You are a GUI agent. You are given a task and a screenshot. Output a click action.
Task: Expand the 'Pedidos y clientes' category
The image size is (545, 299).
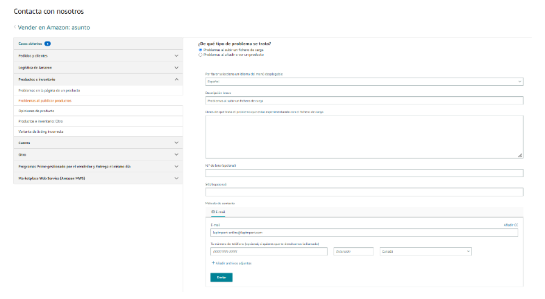[98, 56]
